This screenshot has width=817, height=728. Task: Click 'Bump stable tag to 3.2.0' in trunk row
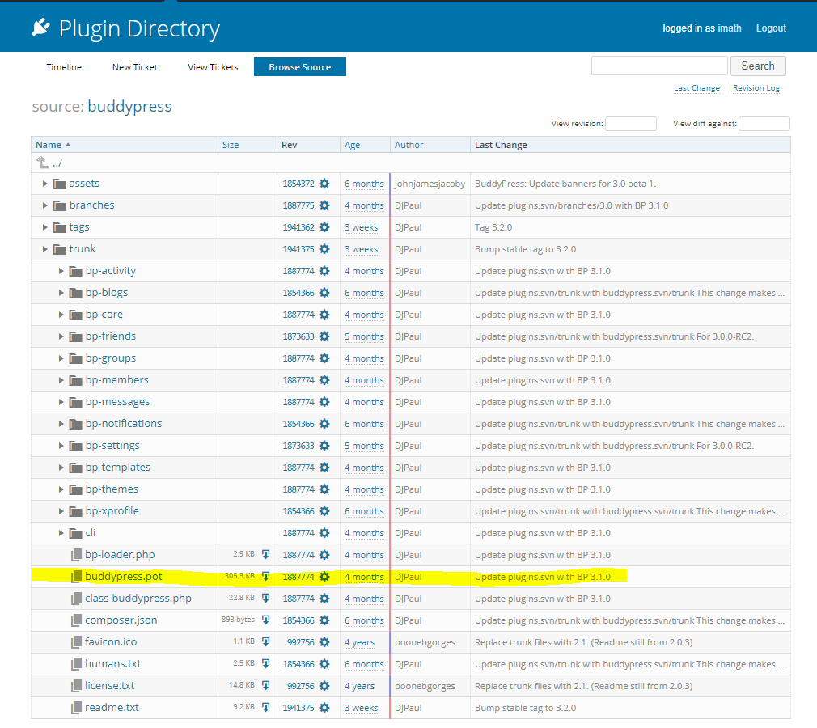[x=525, y=249]
